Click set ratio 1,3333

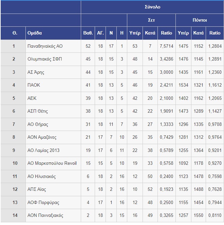(x=166, y=124)
